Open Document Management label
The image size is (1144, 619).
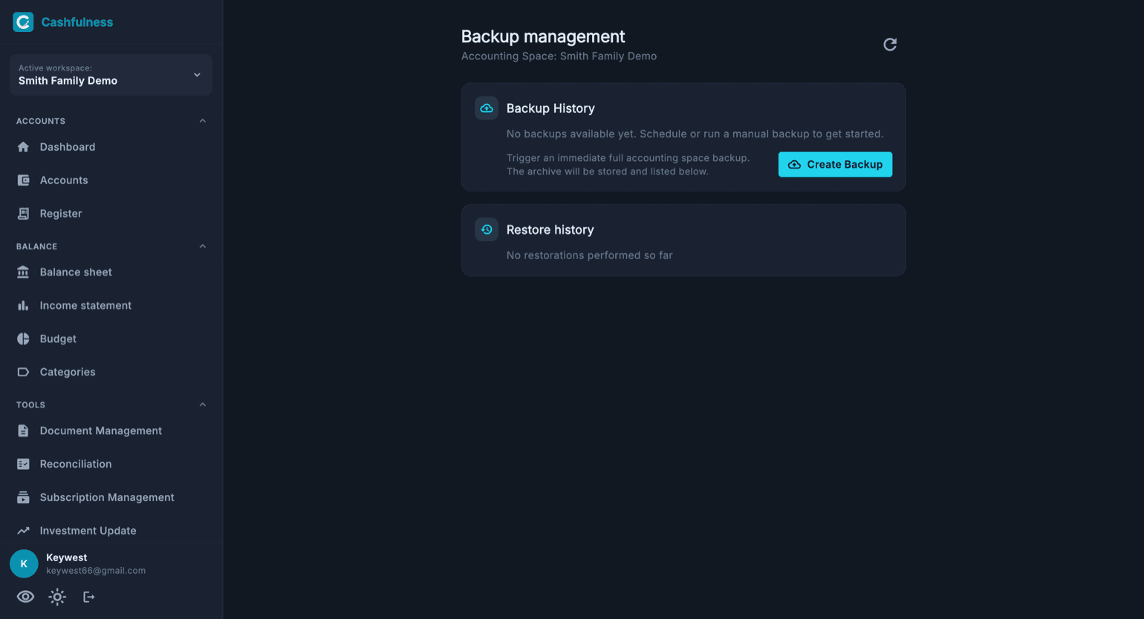pyautogui.click(x=101, y=430)
